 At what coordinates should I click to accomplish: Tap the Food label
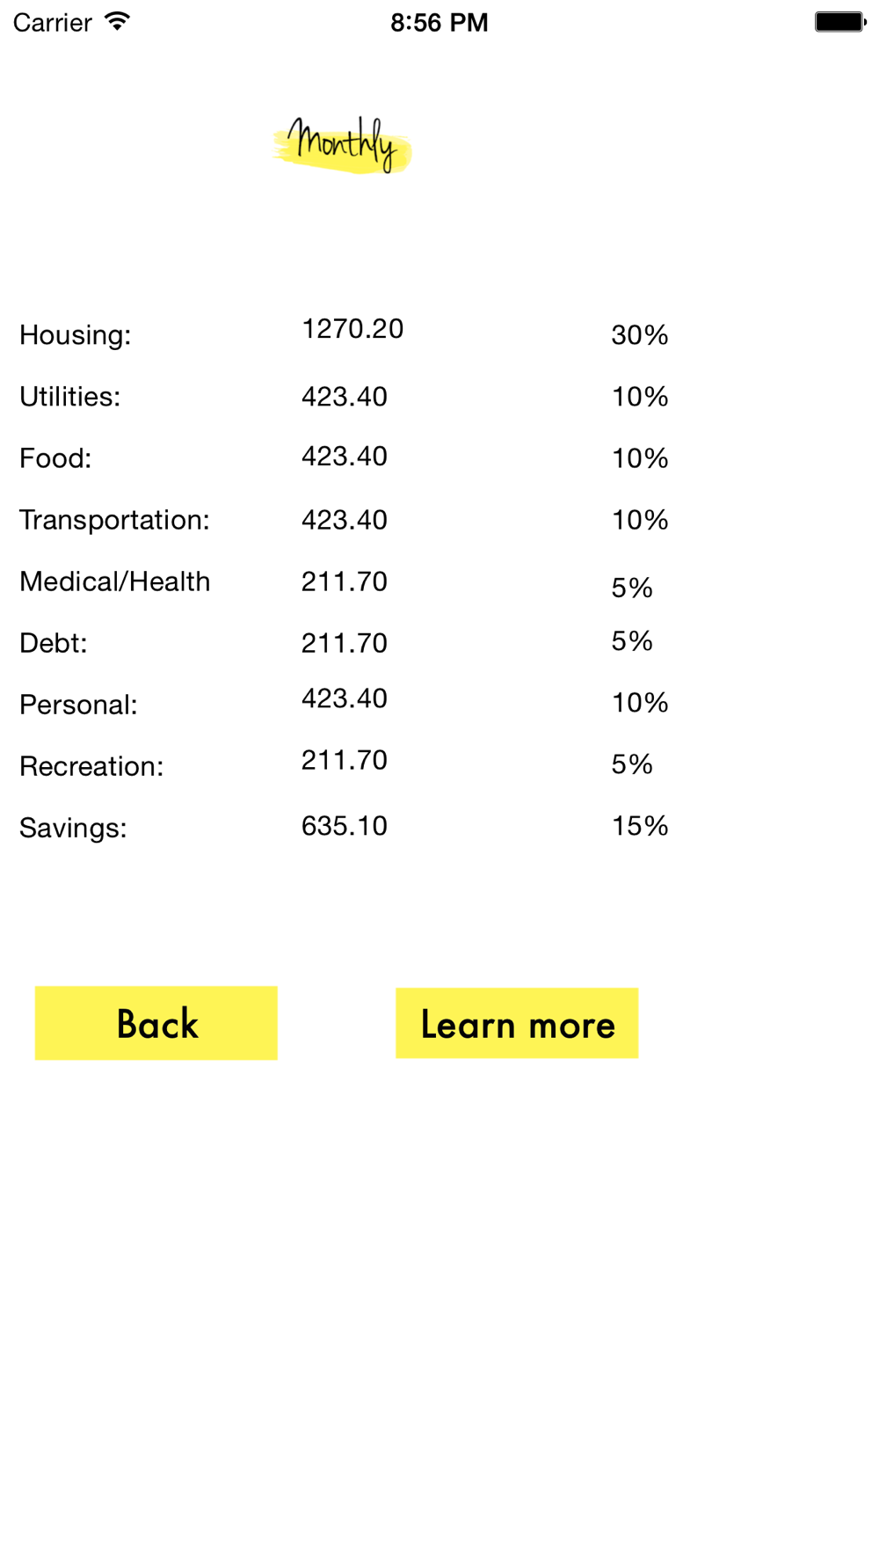(x=55, y=458)
